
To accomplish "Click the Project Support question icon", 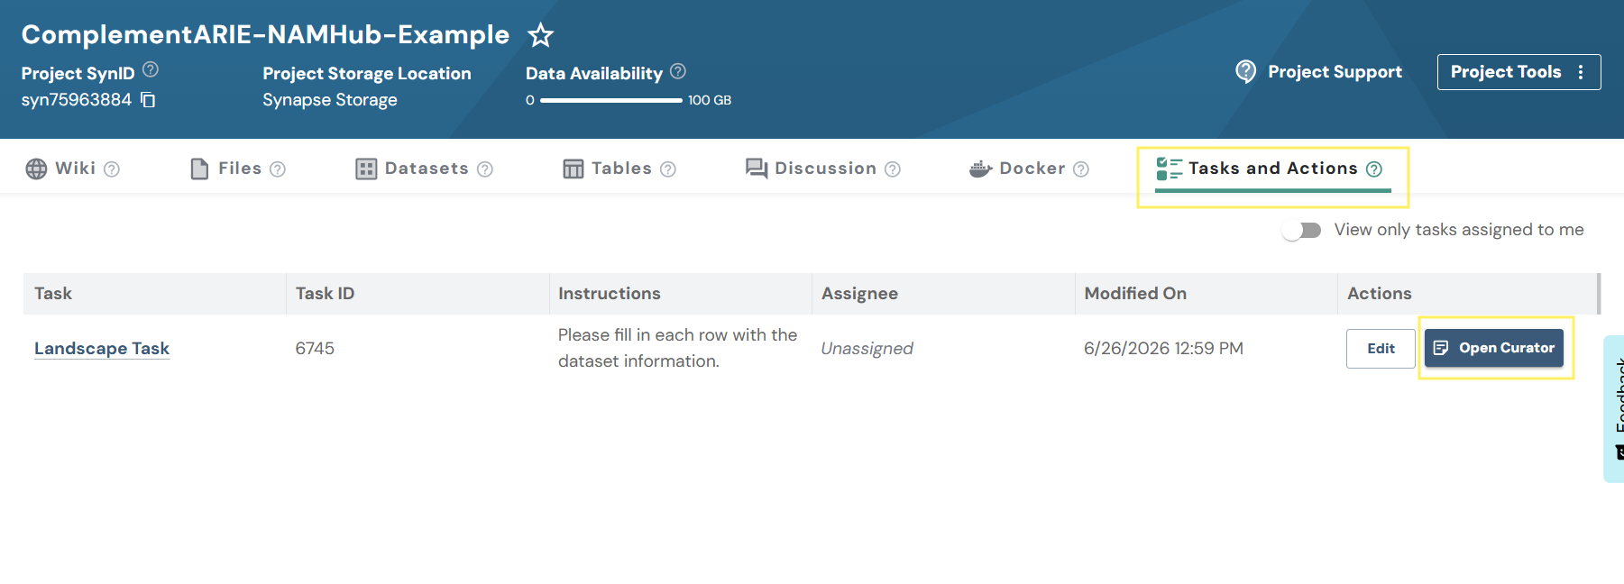I will coord(1245,71).
